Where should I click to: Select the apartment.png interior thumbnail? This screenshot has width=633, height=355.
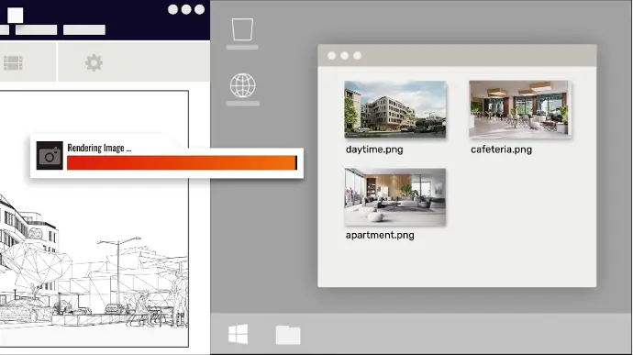click(395, 197)
